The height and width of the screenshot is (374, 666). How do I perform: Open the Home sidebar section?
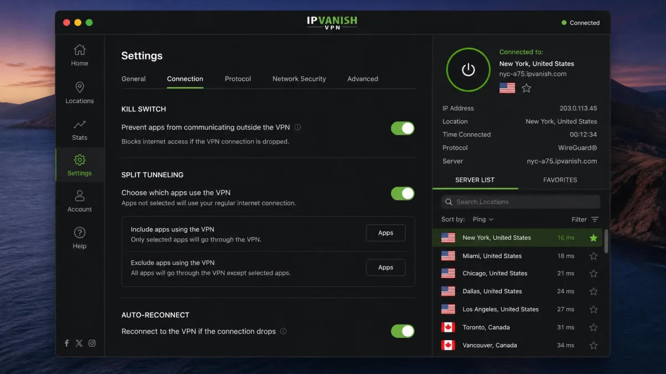coord(79,55)
